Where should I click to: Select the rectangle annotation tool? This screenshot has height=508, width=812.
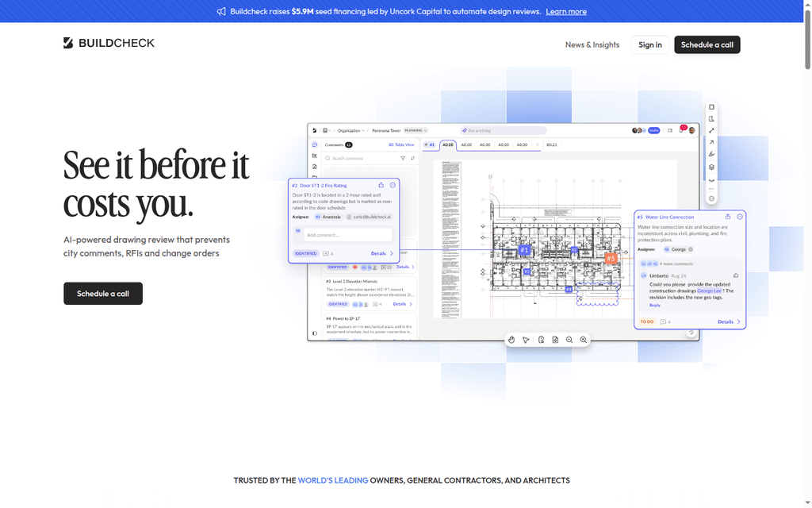pyautogui.click(x=711, y=107)
